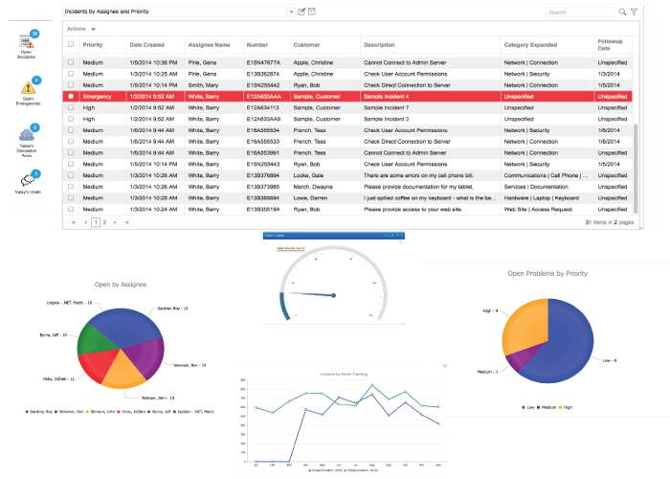Open Today's Discussion Posts icon

pyautogui.click(x=27, y=134)
